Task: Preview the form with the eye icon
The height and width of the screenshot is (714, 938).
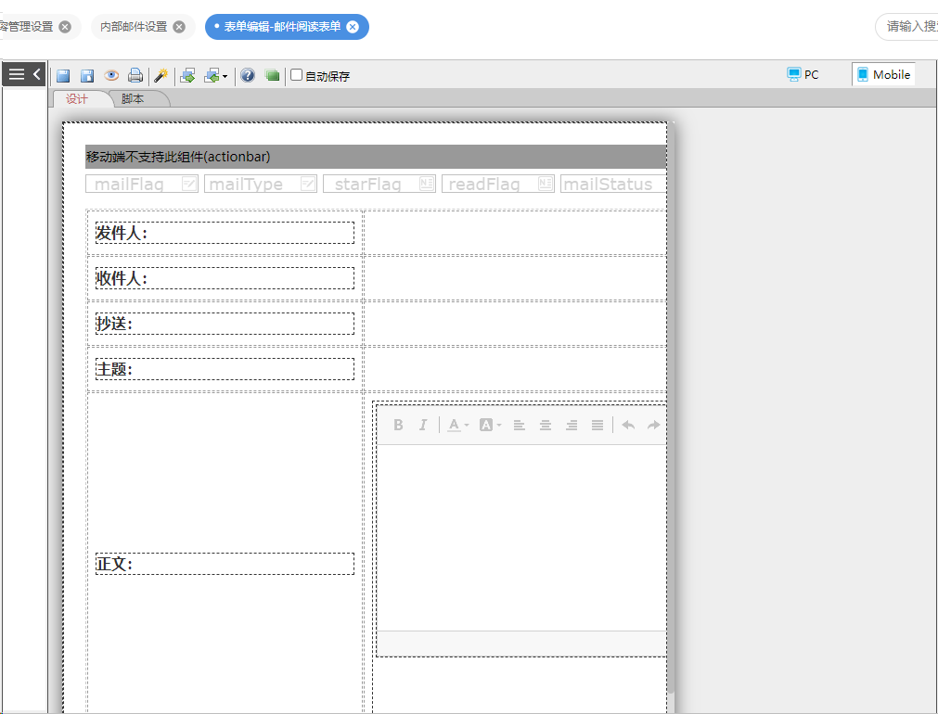Action: [111, 75]
